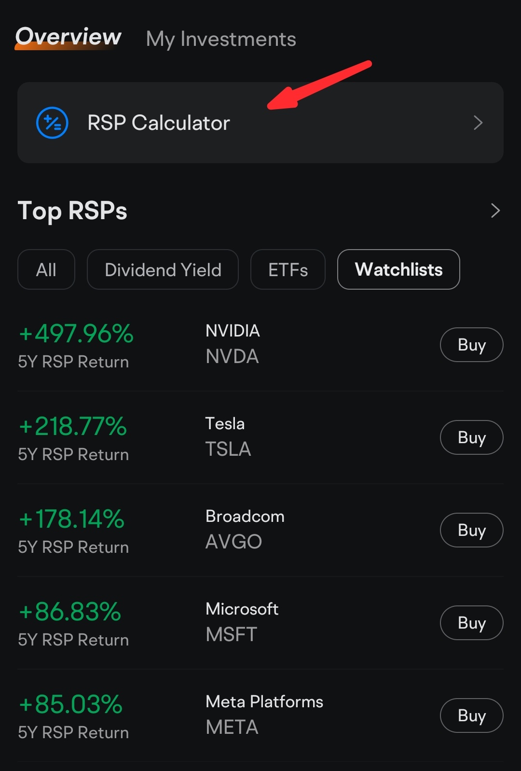Viewport: 521px width, 771px height.
Task: Tap Buy for Microsoft MSFT
Action: click(x=472, y=623)
